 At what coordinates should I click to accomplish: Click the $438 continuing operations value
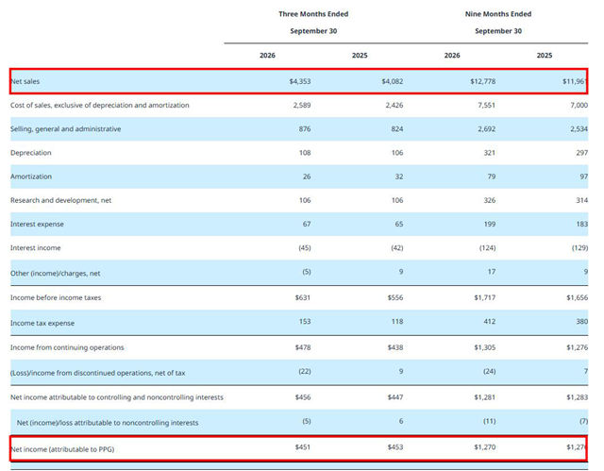pyautogui.click(x=395, y=347)
